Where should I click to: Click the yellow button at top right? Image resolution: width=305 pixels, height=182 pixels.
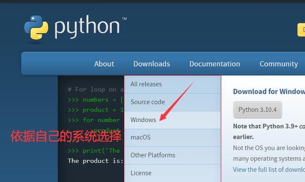301,30
